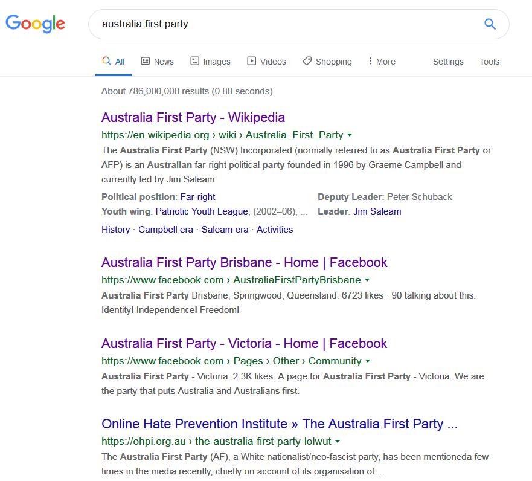Expand the More search categories menu

tap(382, 62)
